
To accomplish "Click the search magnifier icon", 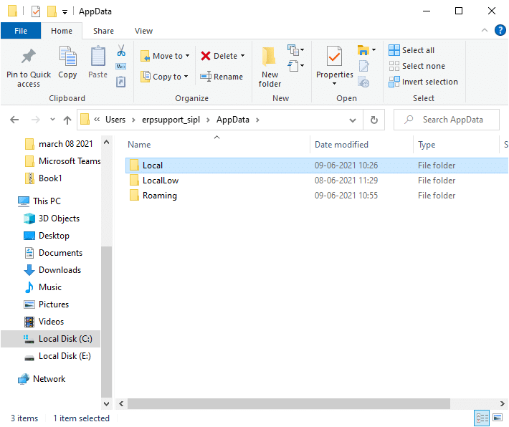I will (409, 120).
